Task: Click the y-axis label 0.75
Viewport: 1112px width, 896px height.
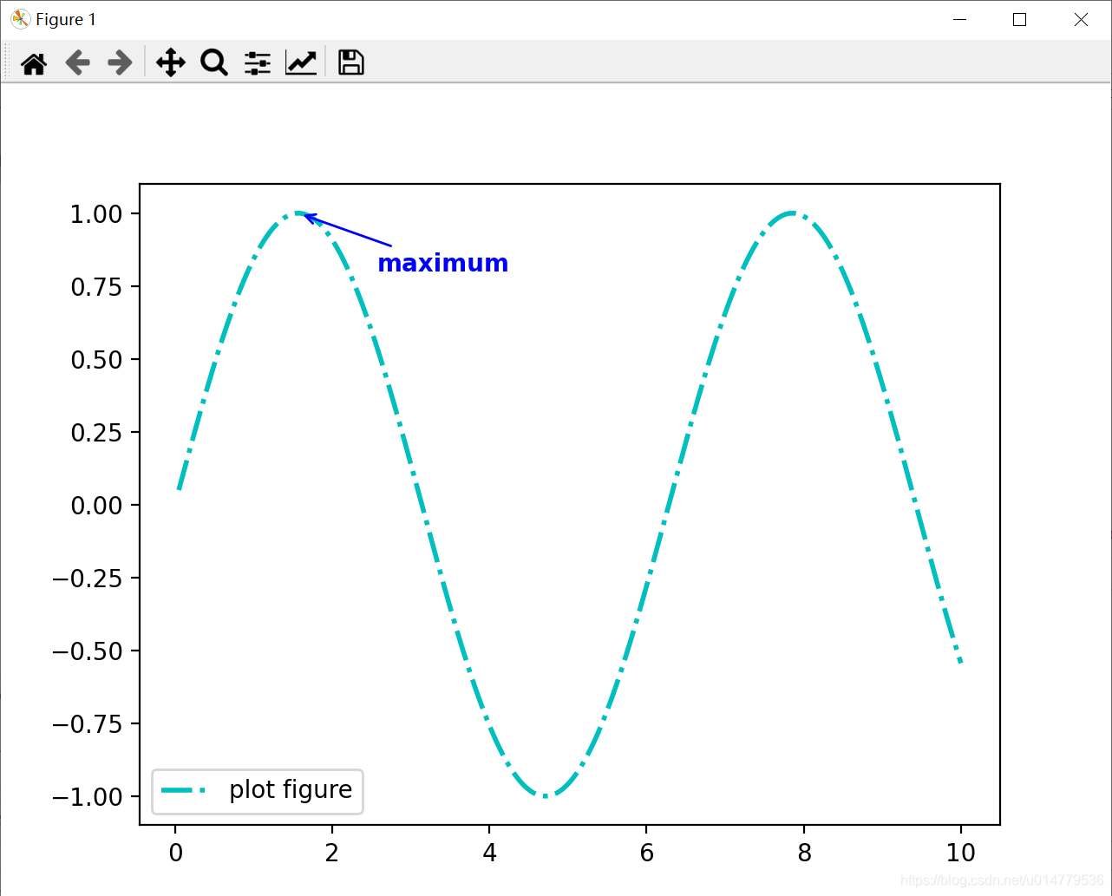Action: 96,287
